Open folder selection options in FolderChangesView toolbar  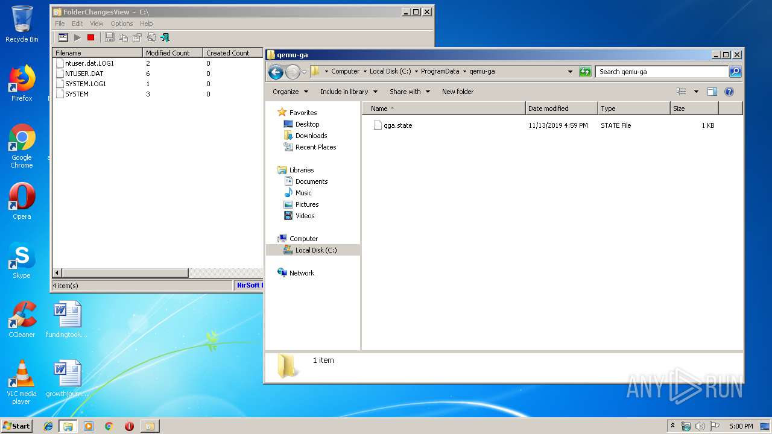coord(63,37)
